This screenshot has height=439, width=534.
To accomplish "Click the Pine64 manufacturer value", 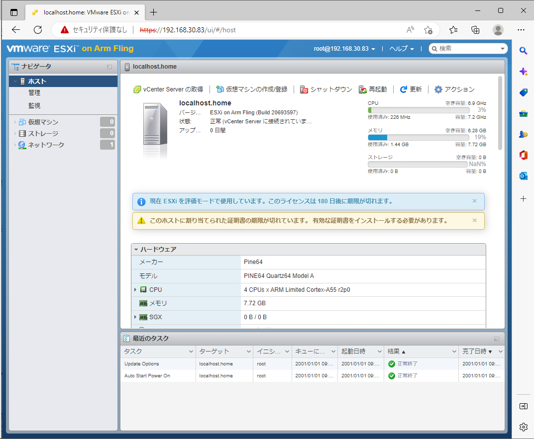I will pos(253,262).
